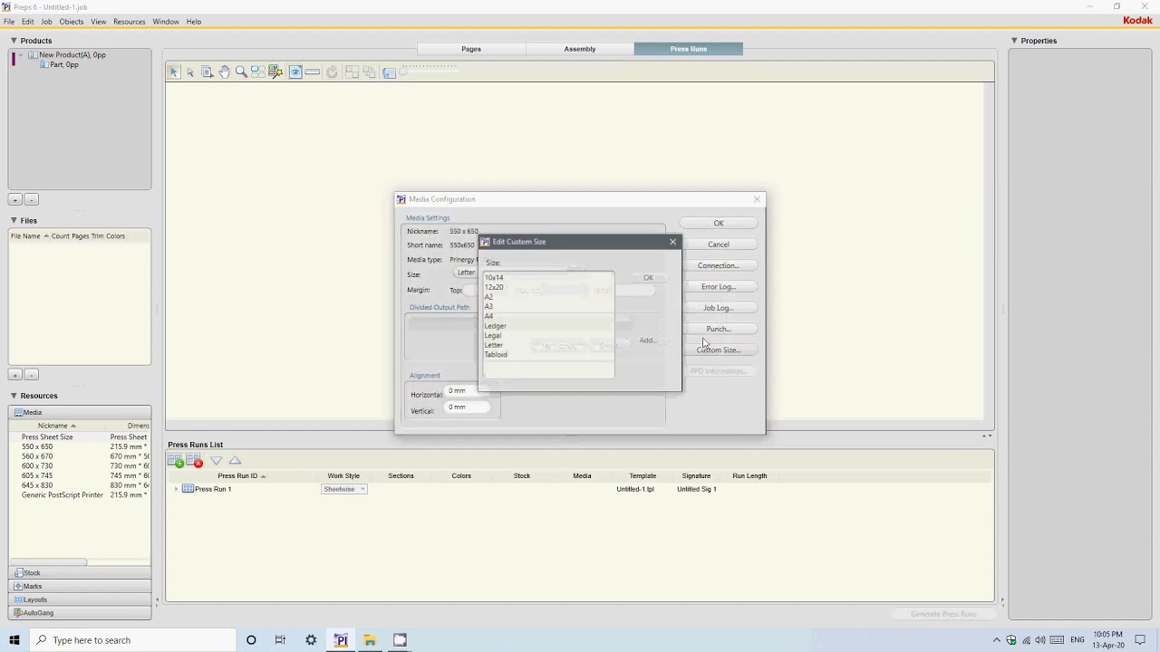Viewport: 1160px width, 652px height.
Task: Open the Job Log... button
Action: (x=719, y=308)
